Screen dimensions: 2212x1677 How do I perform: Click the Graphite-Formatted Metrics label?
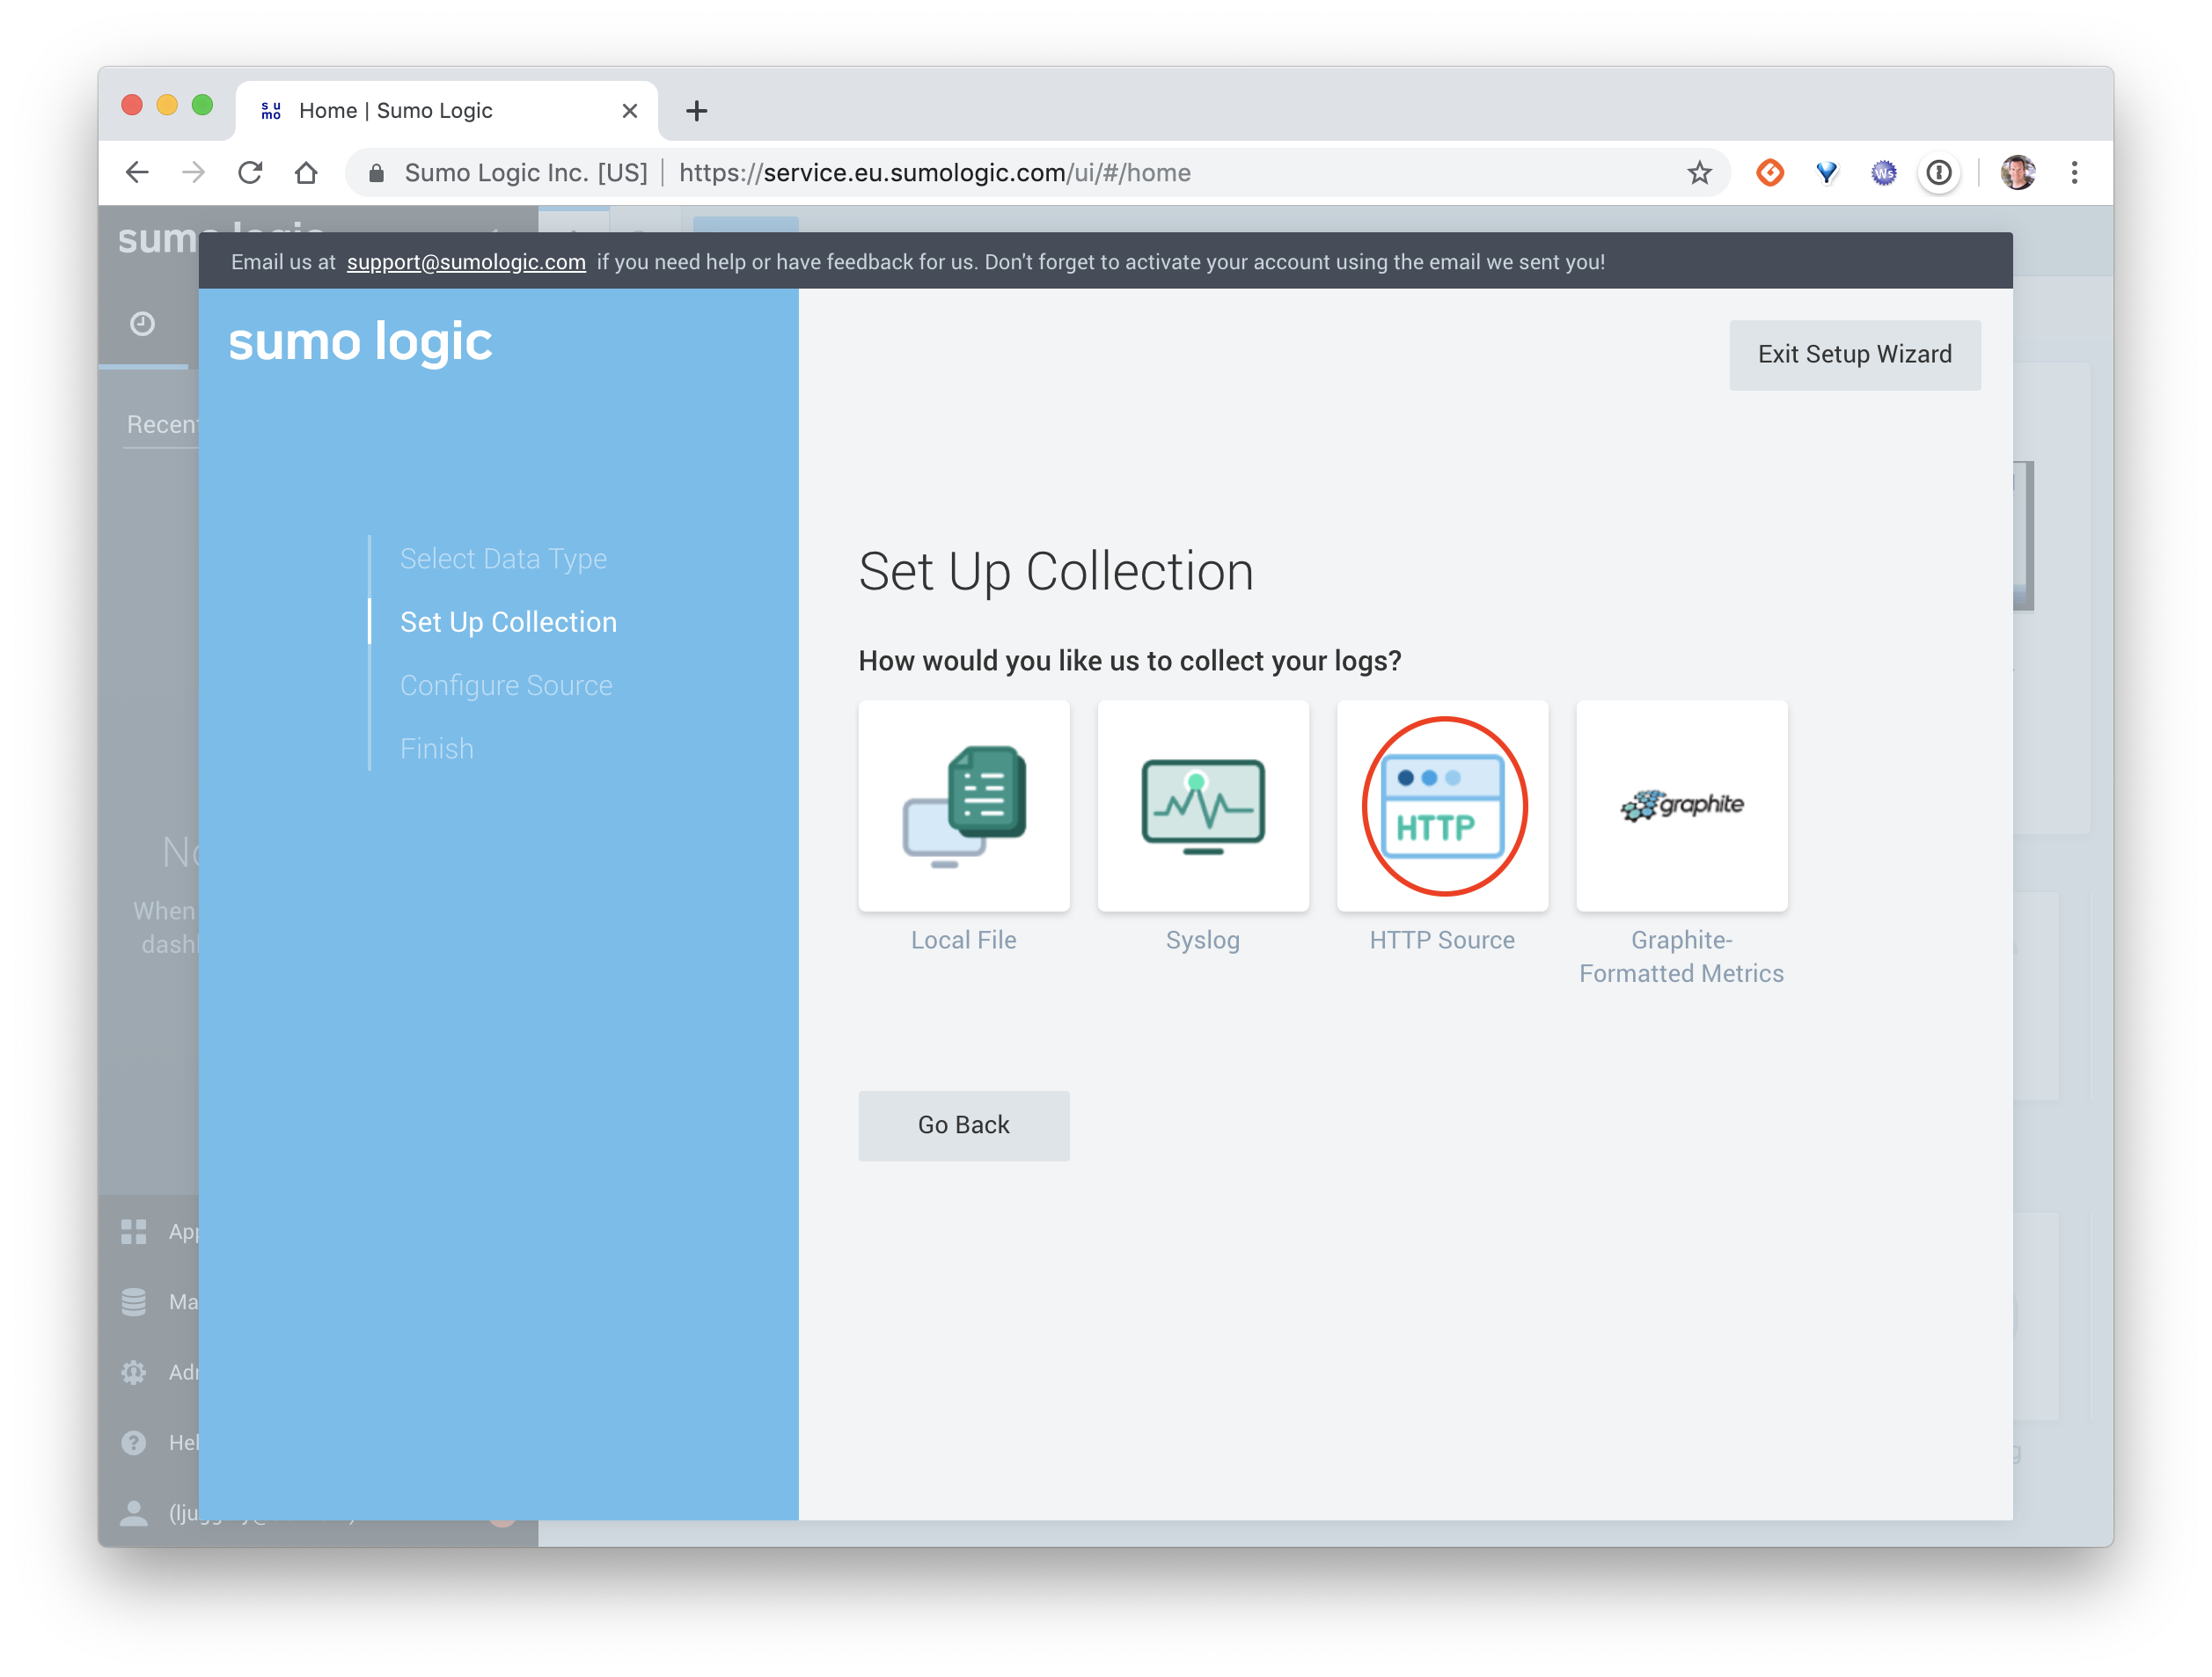(1682, 956)
